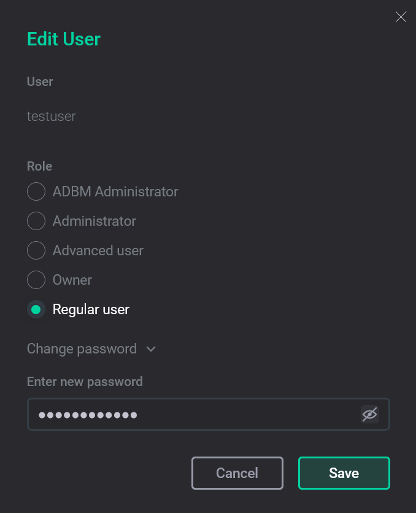Click the chevron next to Change password
Screen dimensions: 416x513
click(151, 349)
